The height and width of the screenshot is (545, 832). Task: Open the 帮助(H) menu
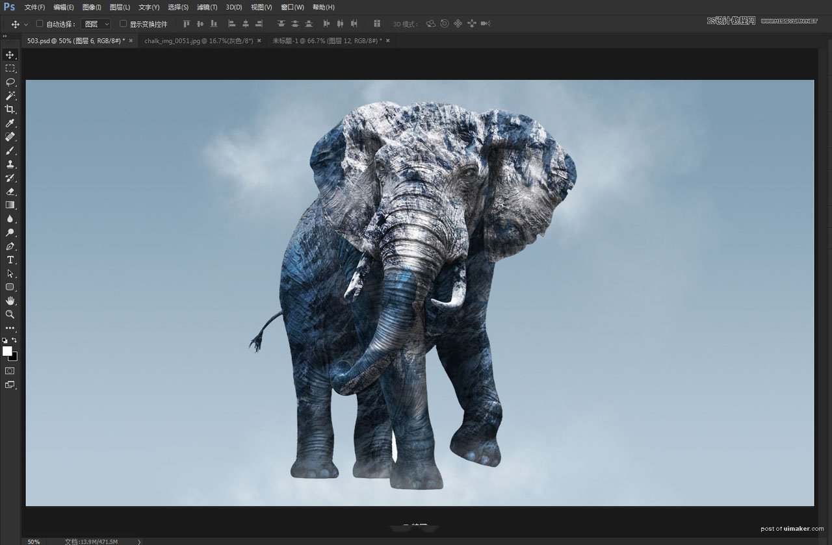pyautogui.click(x=323, y=7)
